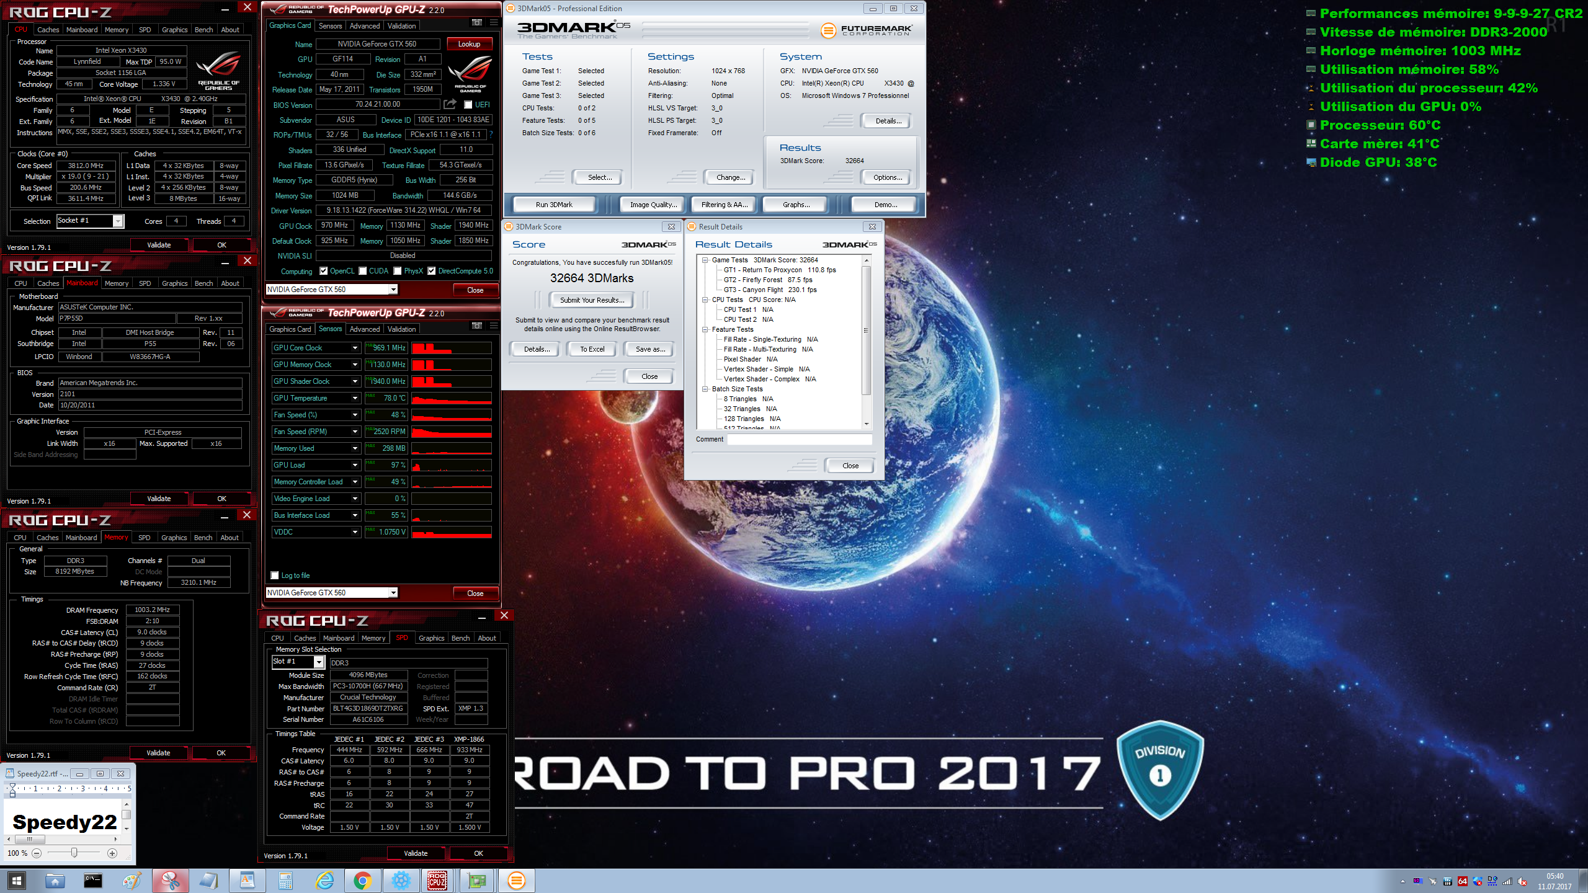The height and width of the screenshot is (893, 1588).
Task: Click the Lookup button in GPU-Z
Action: [x=469, y=44]
